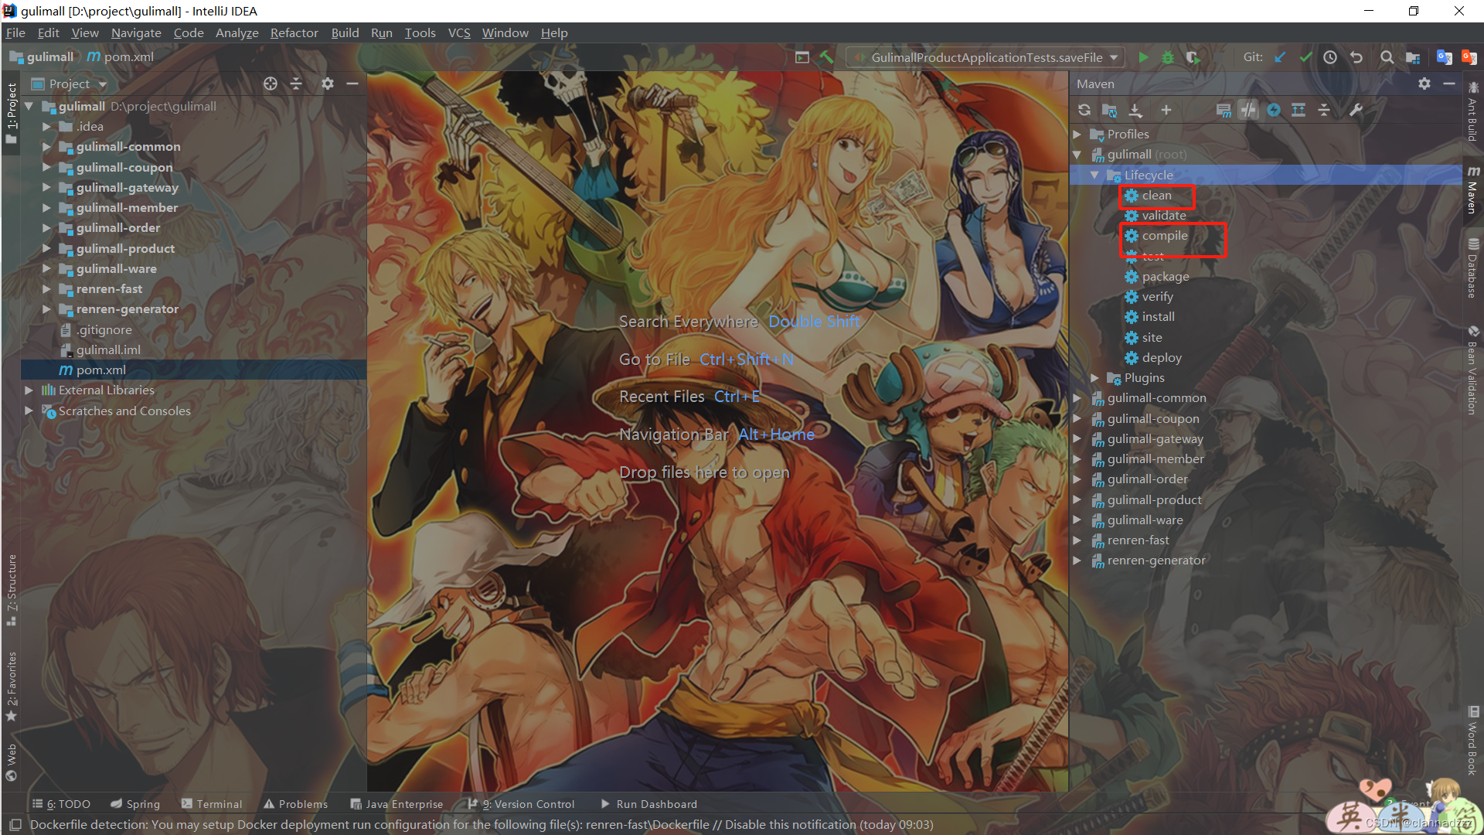
Task: Click the blue Google Translate icon
Action: point(1444,57)
